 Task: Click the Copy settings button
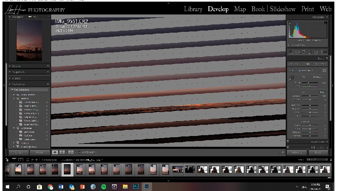point(19,153)
